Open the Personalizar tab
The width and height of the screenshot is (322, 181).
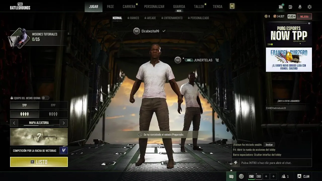[x=154, y=7]
